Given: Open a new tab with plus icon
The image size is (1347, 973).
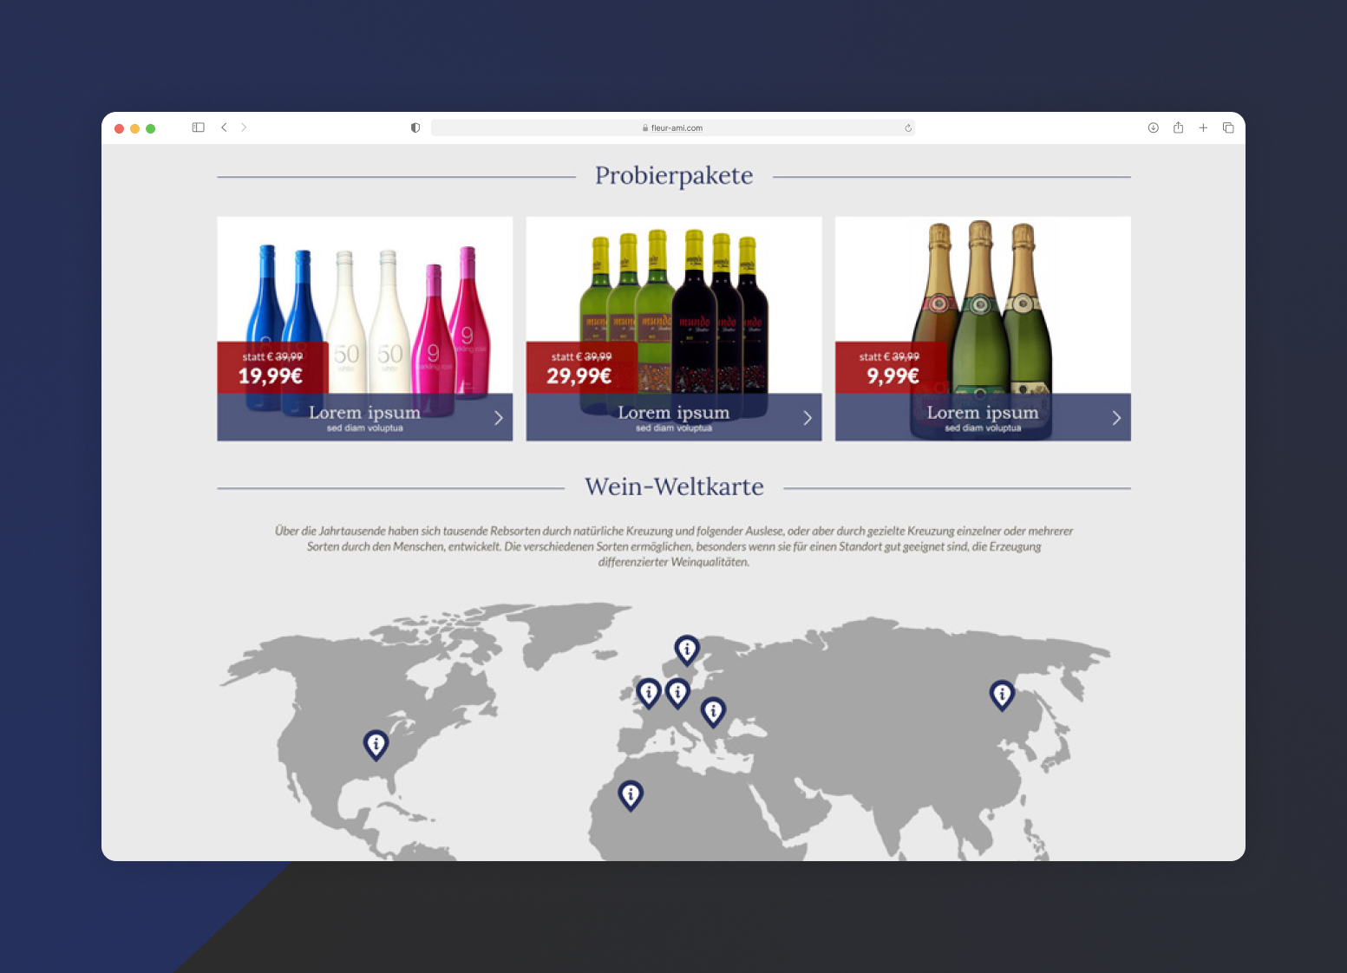Looking at the screenshot, I should point(1203,127).
